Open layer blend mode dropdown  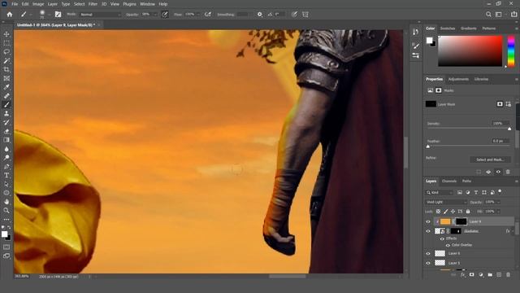pyautogui.click(x=446, y=202)
